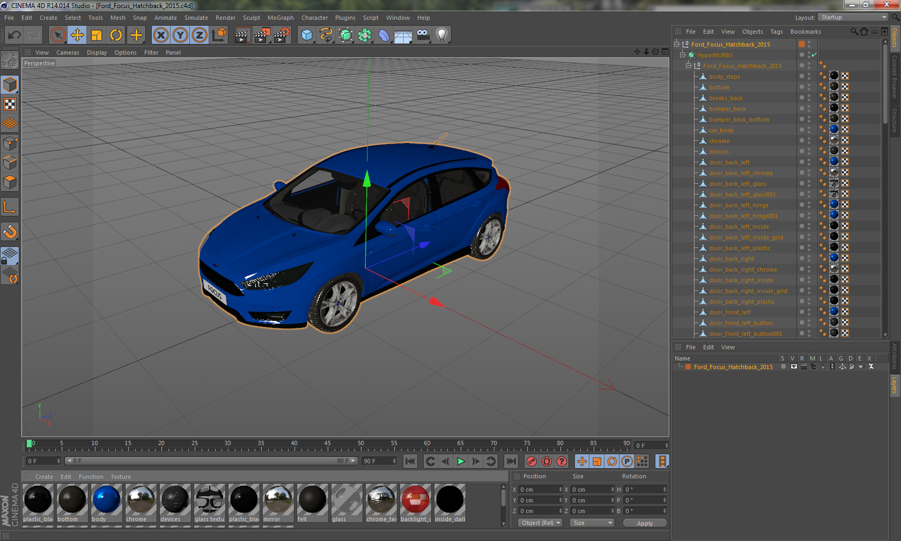Go to start of animation

tap(410, 461)
